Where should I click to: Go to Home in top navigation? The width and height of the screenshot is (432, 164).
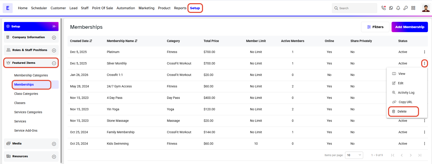pos(23,8)
